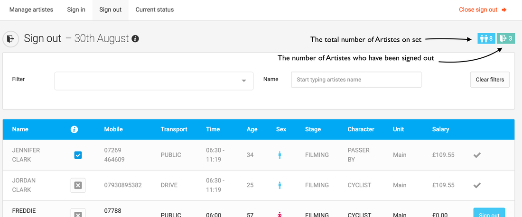This screenshot has height=217, width=522.
Task: Toggle Freddie's crossed checkbox
Action: tap(78, 213)
